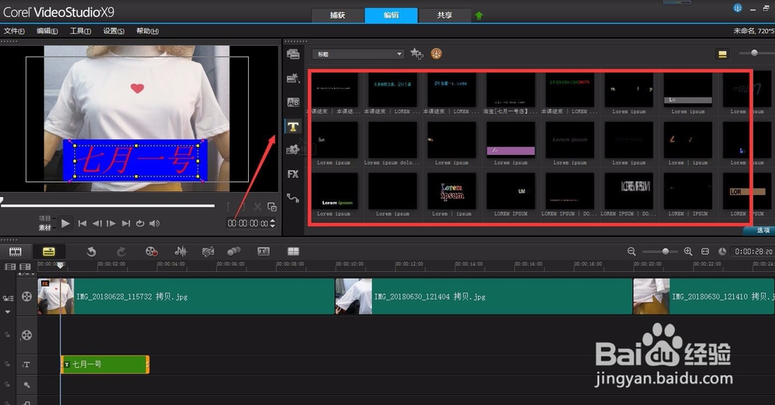Open the Multi-Camera Editor grid icon
This screenshot has height=405, width=775.
click(293, 252)
